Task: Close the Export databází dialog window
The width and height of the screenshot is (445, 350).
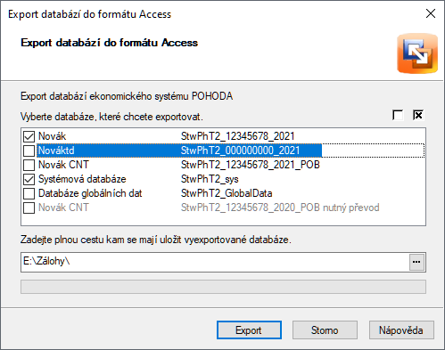Action: coord(431,13)
